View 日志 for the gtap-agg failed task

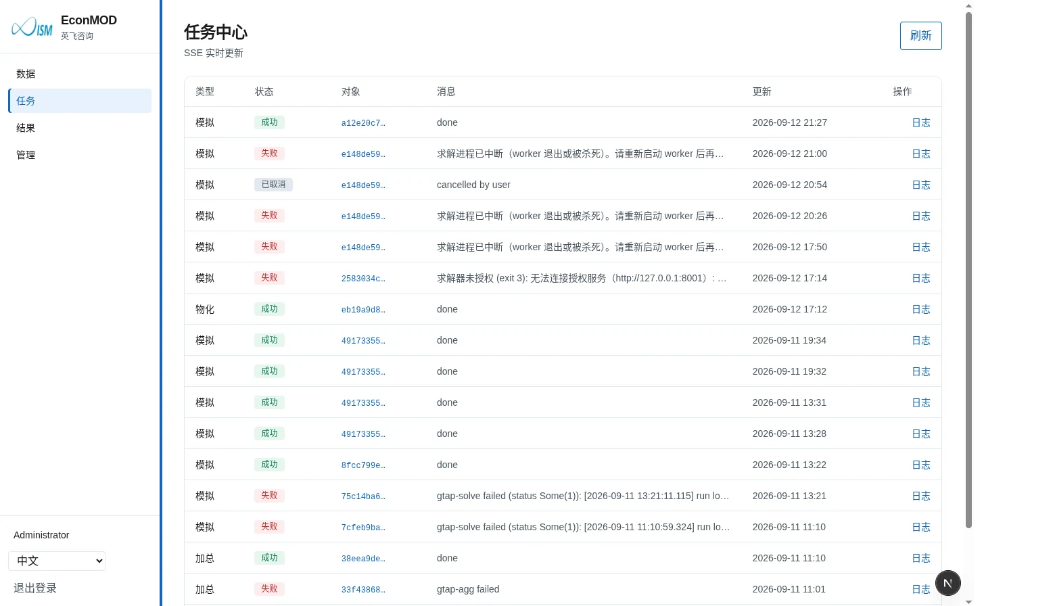pyautogui.click(x=921, y=589)
